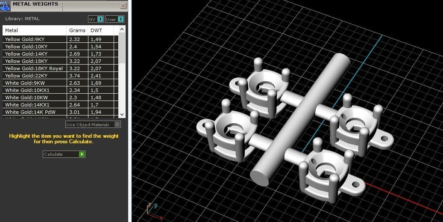Click the 3.74 grams value

pos(75,76)
